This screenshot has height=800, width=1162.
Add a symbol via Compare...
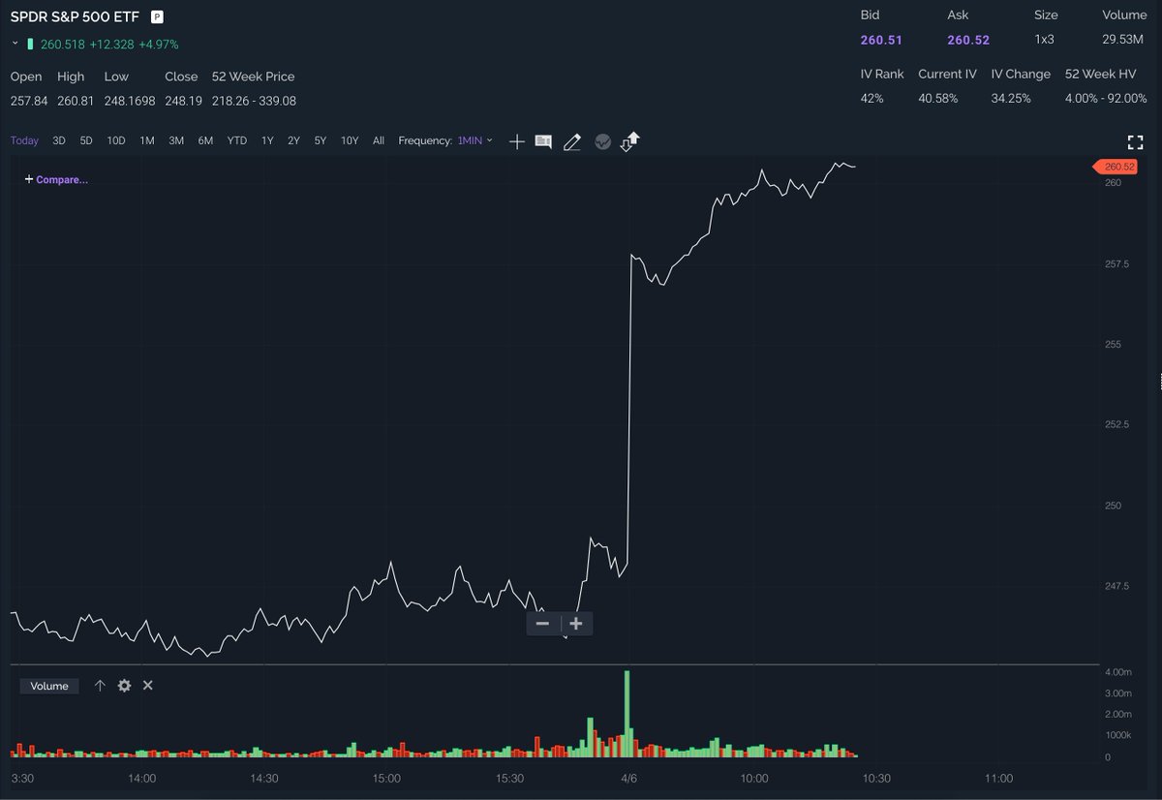(x=56, y=179)
